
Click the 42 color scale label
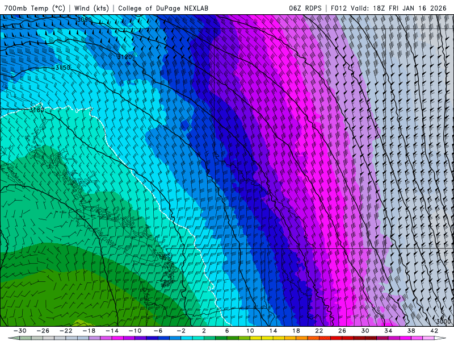pos(434,331)
